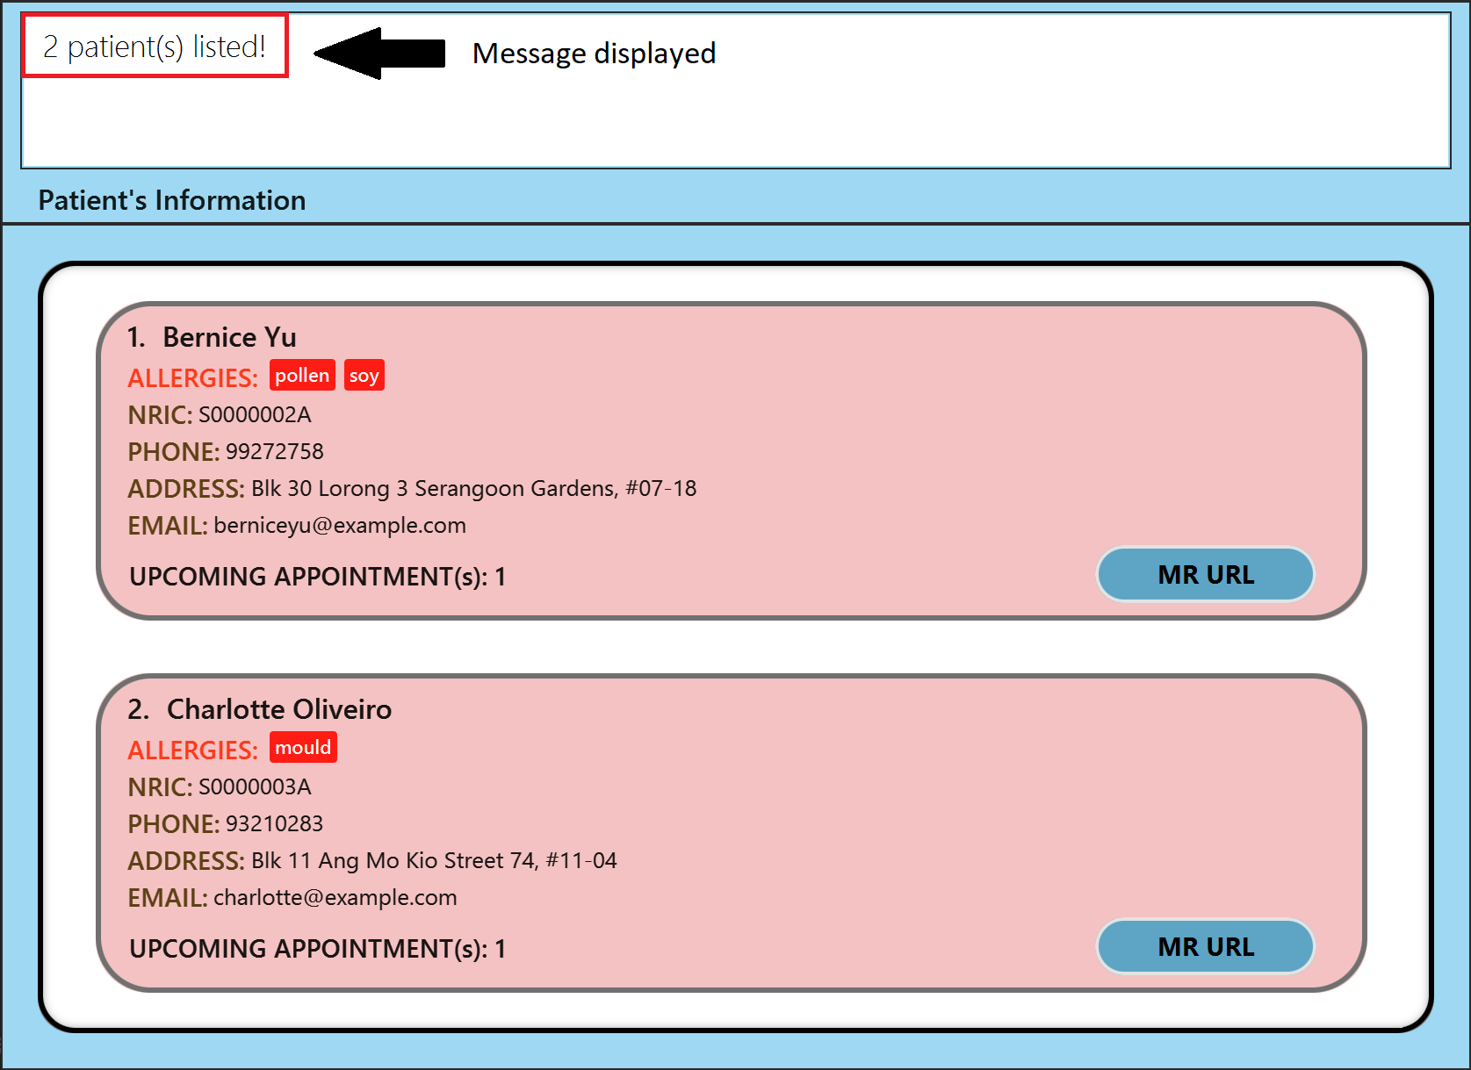Click Bernice Yu's upcoming appointments count
Viewport: 1471px width, 1070px height.
point(318,577)
